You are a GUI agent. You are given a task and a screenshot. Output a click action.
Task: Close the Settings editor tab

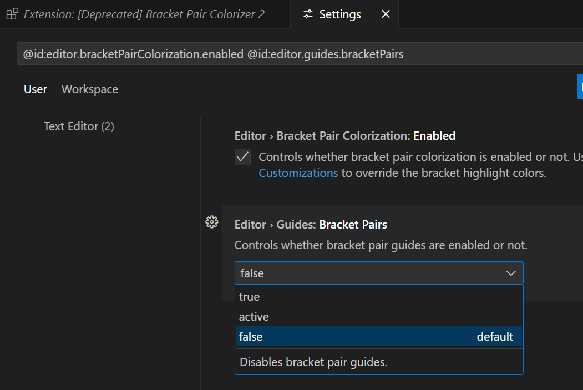(386, 14)
